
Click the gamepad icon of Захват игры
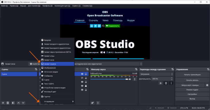(x=42, y=56)
